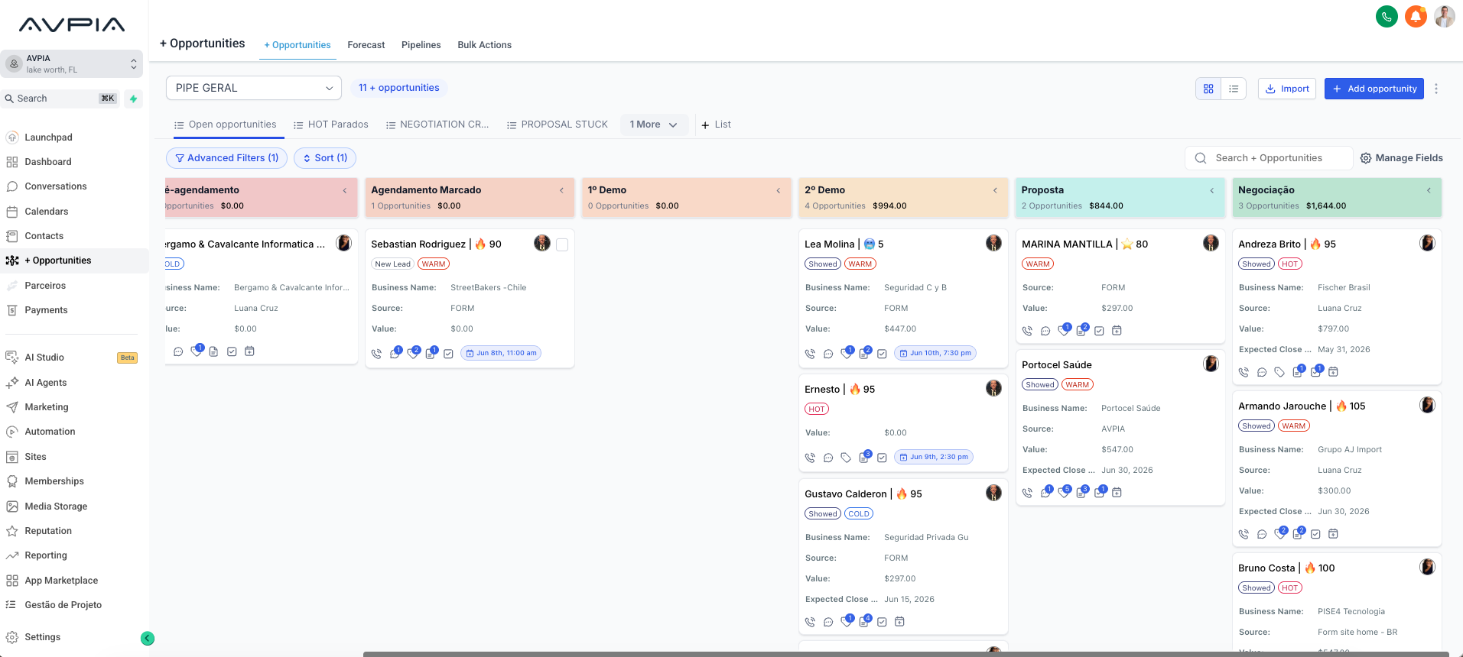Open the AVPIA account switcher
The width and height of the screenshot is (1463, 657).
72,64
